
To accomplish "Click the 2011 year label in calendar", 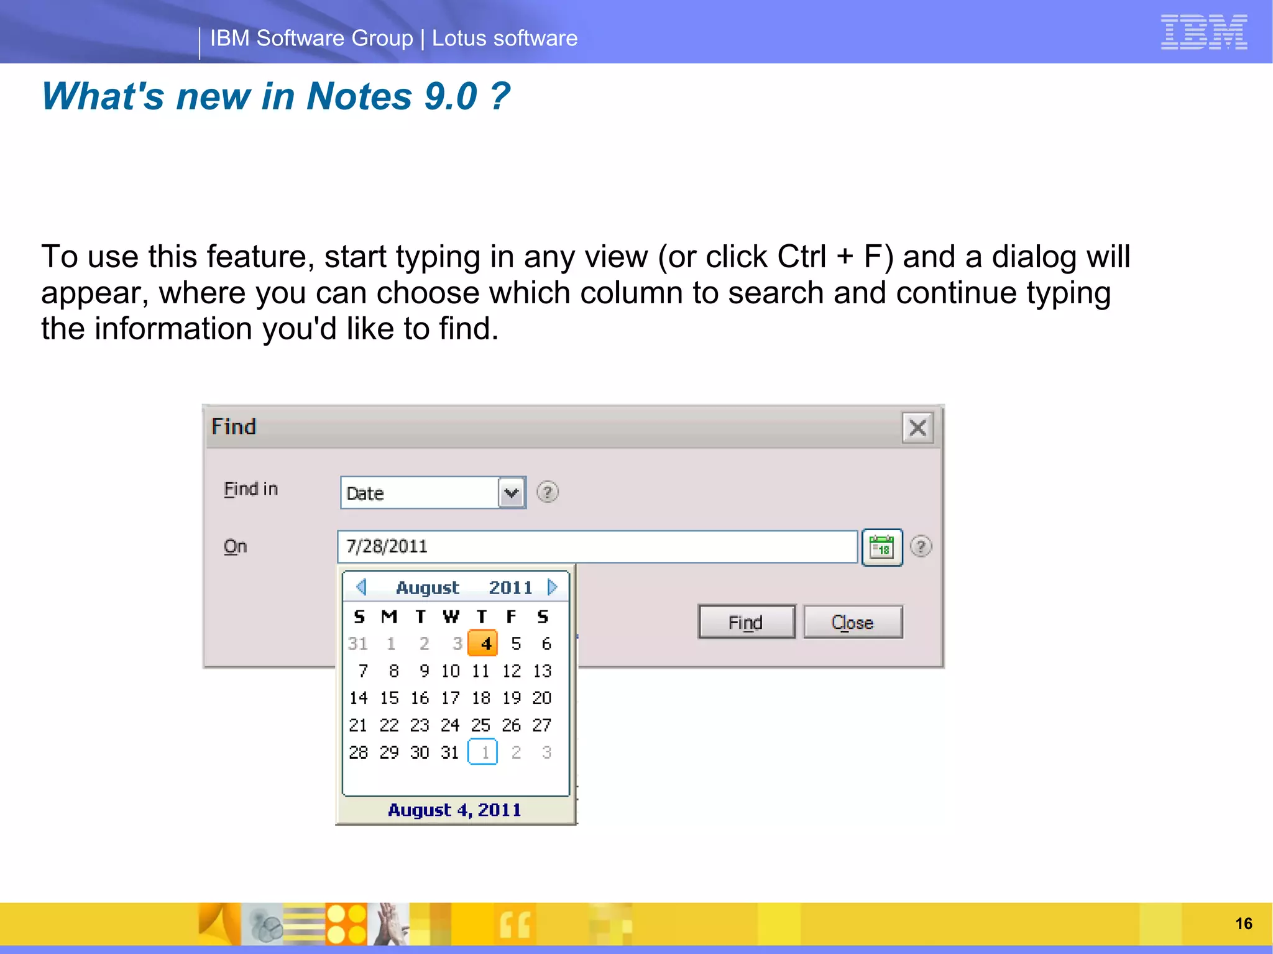I will tap(510, 587).
